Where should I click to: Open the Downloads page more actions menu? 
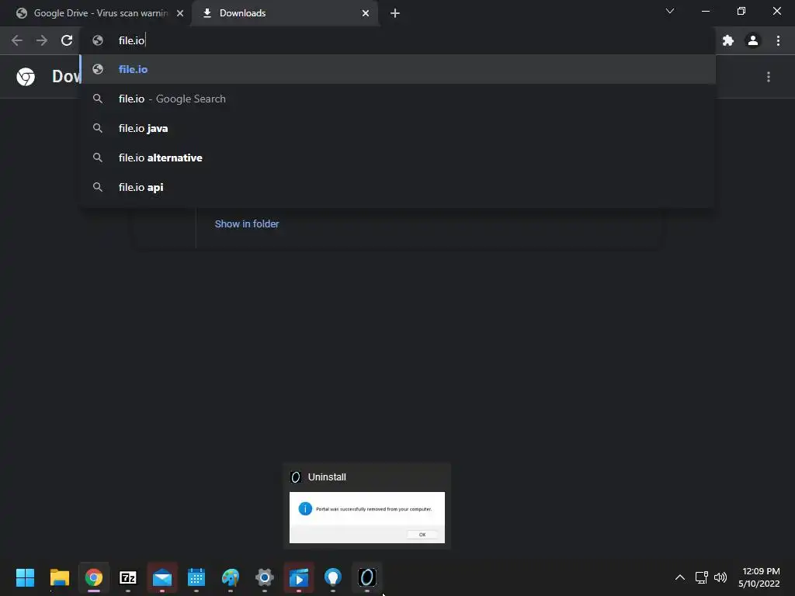click(769, 77)
